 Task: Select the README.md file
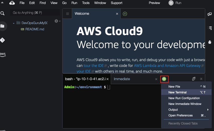coord(35,29)
